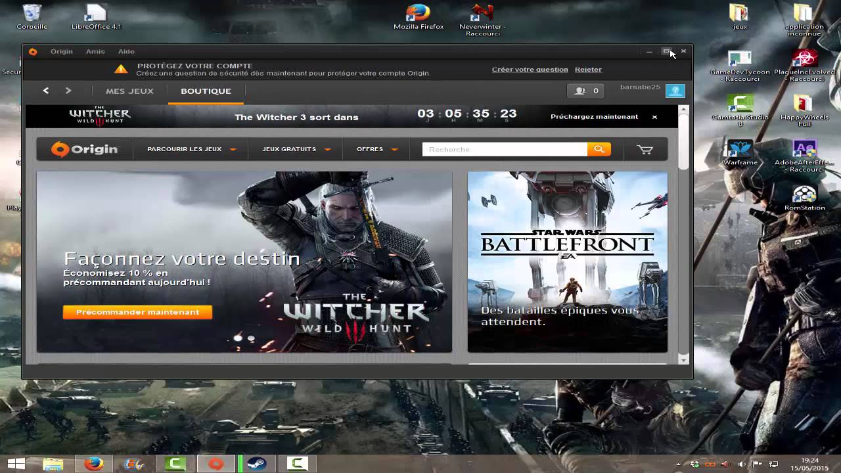Viewport: 841px width, 473px height.
Task: Go back with the left arrow
Action: pyautogui.click(x=45, y=91)
